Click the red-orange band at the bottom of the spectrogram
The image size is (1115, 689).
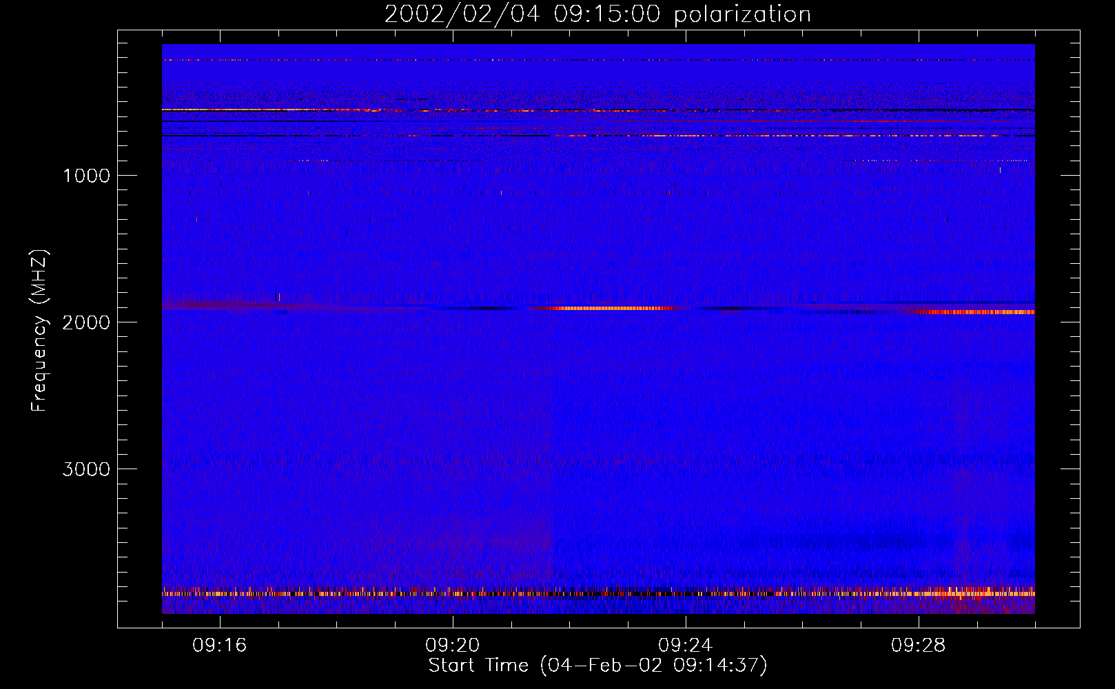click(598, 593)
